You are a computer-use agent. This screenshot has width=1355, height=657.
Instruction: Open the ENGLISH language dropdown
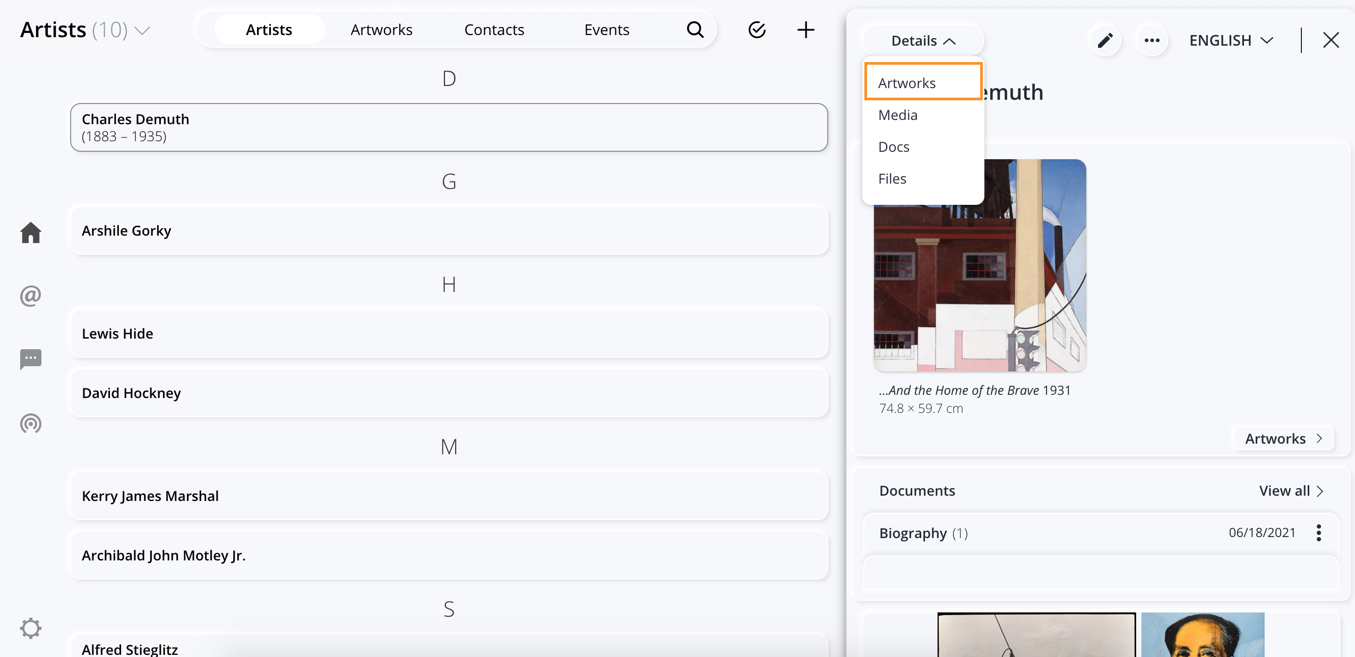click(1231, 40)
